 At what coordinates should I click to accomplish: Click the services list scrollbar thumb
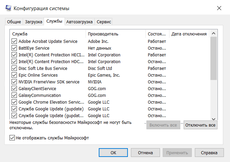click(x=213, y=58)
